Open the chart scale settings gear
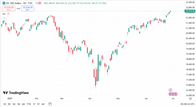196x107 pixels. pyautogui.click(x=190, y=98)
